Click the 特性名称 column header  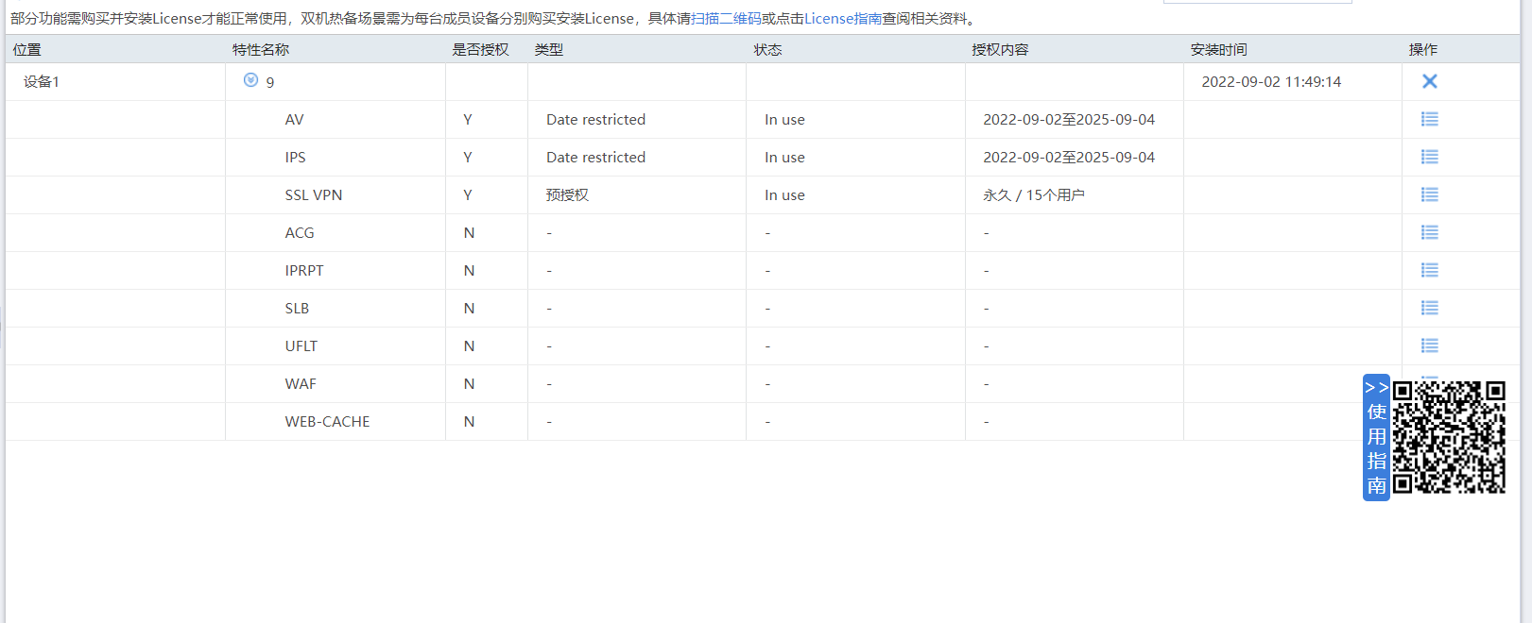click(x=261, y=49)
